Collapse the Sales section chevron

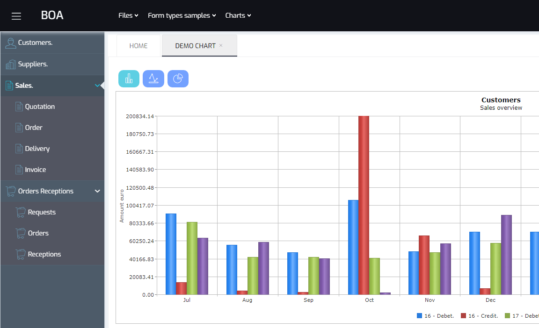coord(97,86)
